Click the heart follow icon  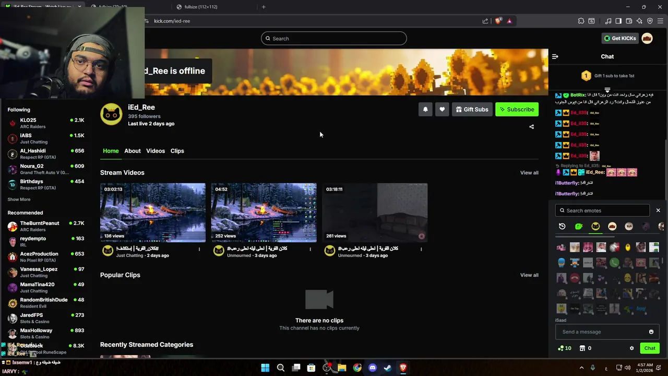442,109
